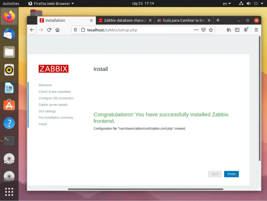Open Ubuntu Software from the dock
The width and height of the screenshot is (267, 201).
tap(9, 105)
